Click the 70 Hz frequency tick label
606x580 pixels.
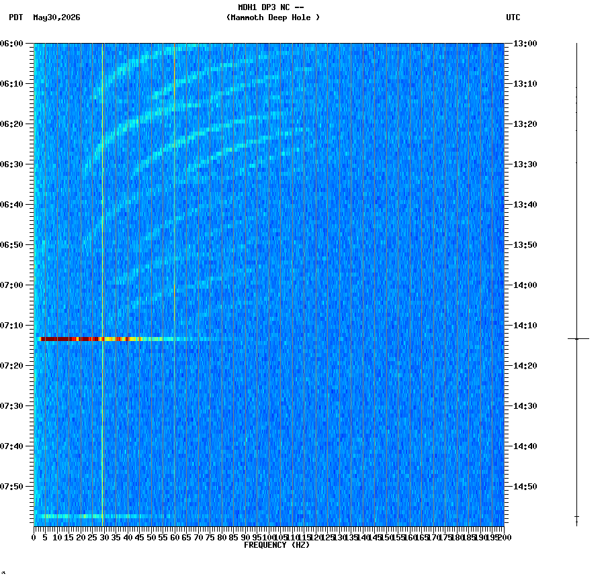pos(199,538)
